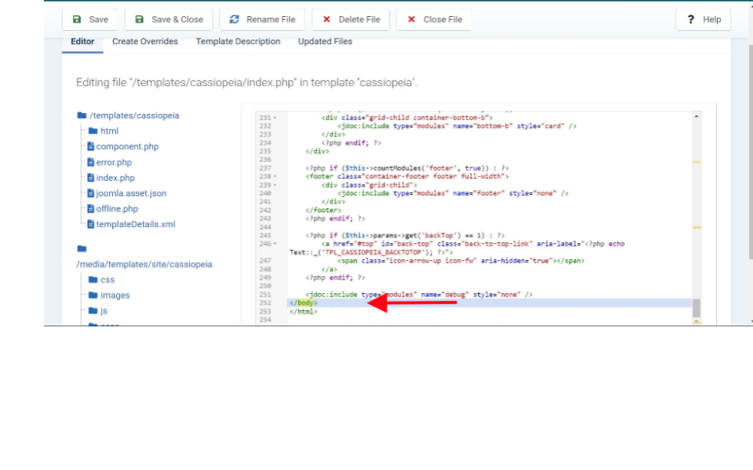Switch to the Create Overrides tab
The width and height of the screenshot is (753, 470).
pyautogui.click(x=144, y=42)
